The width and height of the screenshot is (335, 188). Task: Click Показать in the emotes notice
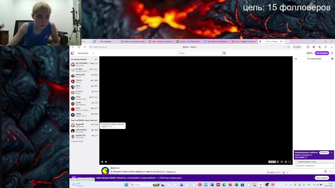tap(324, 152)
